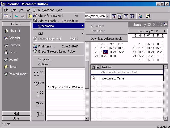
Task: Click the 1 Item status bar text
Action: click(x=6, y=124)
